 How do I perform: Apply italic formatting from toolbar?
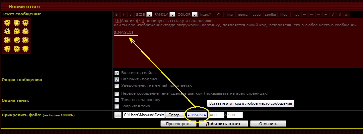point(124,15)
